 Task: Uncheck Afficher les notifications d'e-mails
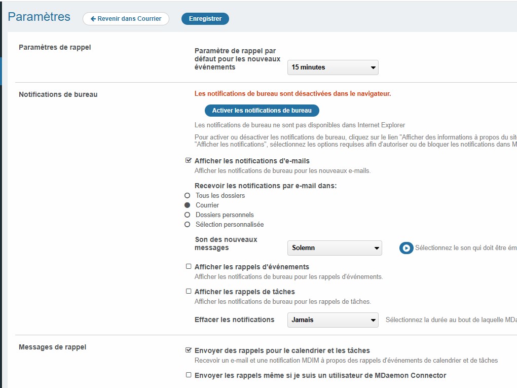coord(189,161)
